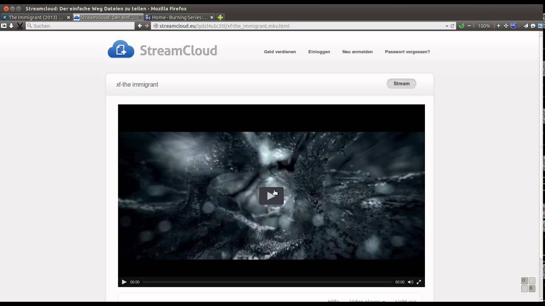This screenshot has width=545, height=306.
Task: Go forward with the right arrow button
Action: [x=147, y=26]
